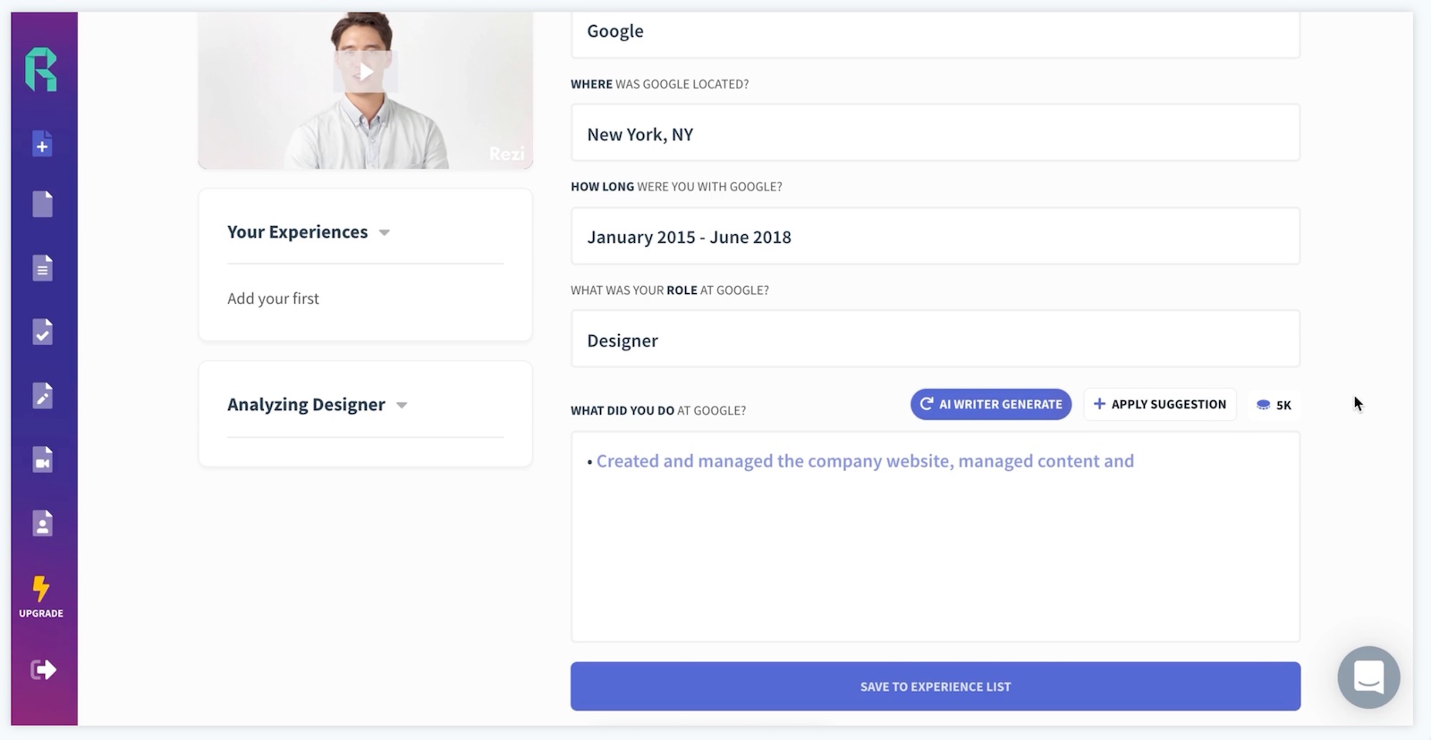This screenshot has height=740, width=1431.
Task: Click Apply Suggestion button
Action: point(1160,404)
